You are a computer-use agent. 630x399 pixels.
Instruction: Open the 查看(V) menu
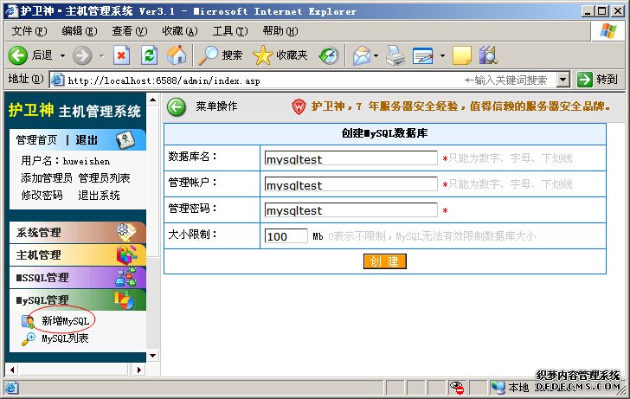coord(130,31)
